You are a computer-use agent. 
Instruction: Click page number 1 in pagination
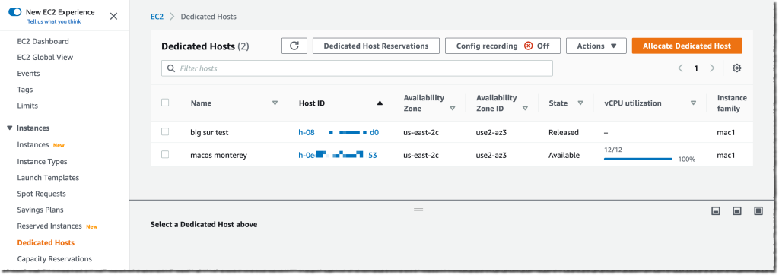[696, 68]
